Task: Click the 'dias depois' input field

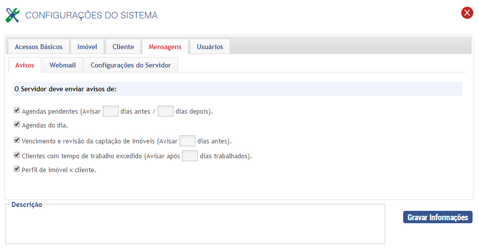Action: 165,111
